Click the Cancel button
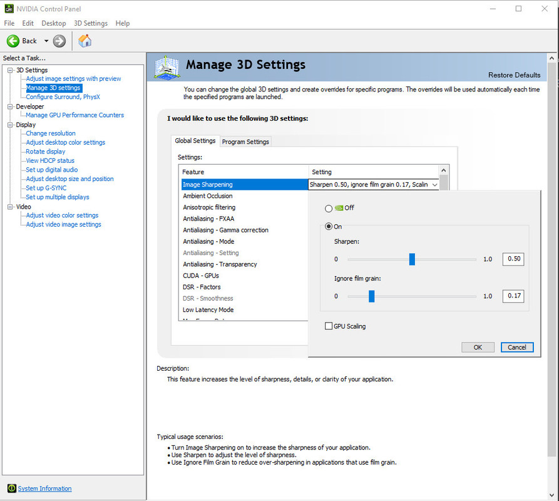The height and width of the screenshot is (501, 559). (x=517, y=348)
